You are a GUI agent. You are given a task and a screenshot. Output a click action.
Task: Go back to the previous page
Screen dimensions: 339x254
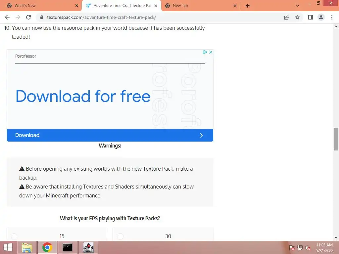[7, 17]
